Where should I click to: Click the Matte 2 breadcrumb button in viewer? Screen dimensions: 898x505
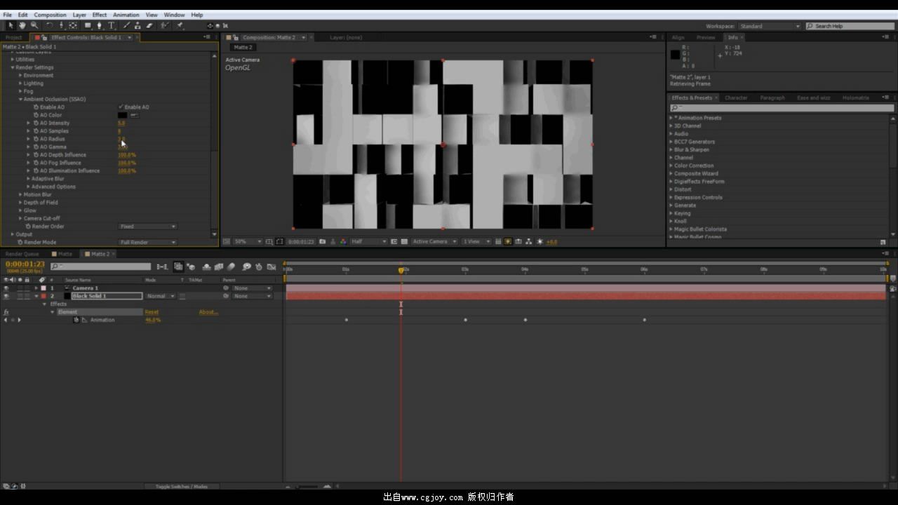point(243,47)
